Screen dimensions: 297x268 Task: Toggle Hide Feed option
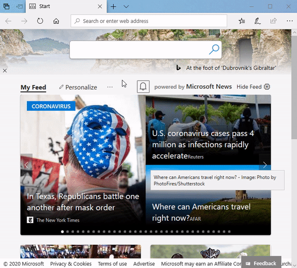coord(249,87)
